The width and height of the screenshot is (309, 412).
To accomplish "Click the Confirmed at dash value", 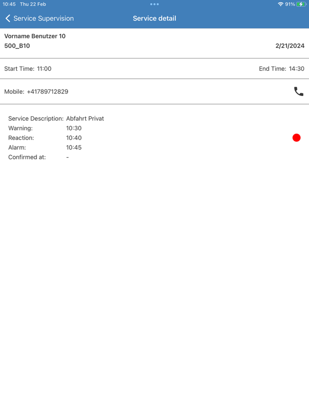I will 68,157.
